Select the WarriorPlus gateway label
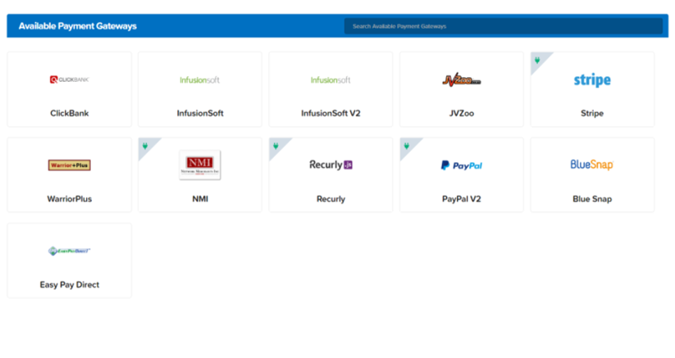This screenshot has height=358, width=675. pyautogui.click(x=70, y=198)
